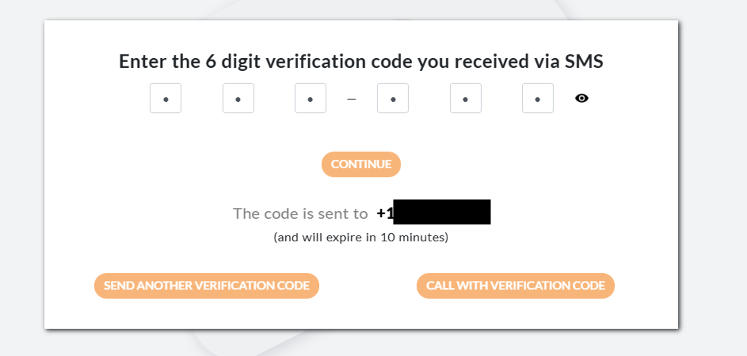The image size is (747, 356).
Task: Select the sixth and last digit box
Action: pyautogui.click(x=538, y=98)
